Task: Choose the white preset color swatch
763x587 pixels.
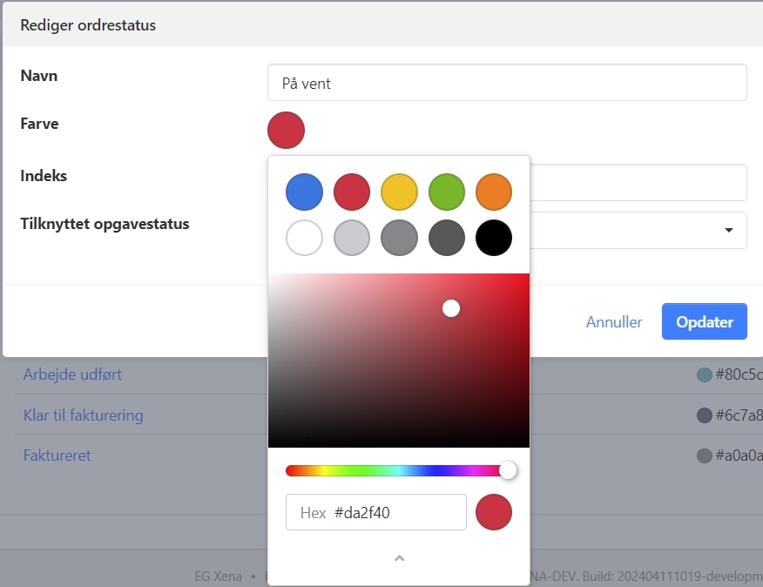Action: pyautogui.click(x=304, y=237)
